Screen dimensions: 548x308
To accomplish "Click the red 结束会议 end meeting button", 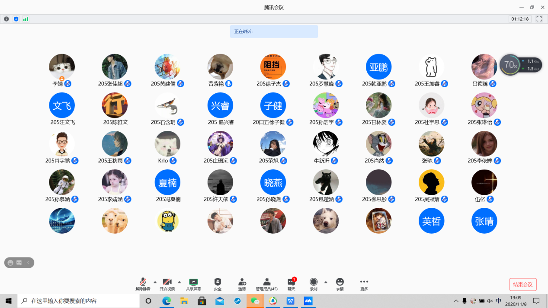I will click(x=522, y=284).
